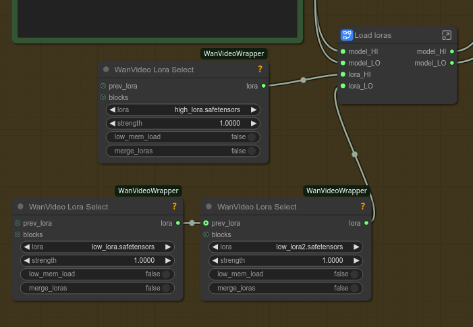The width and height of the screenshot is (473, 327).
Task: Click prev_lora input socket on low_lora.safetensors node
Action: [x=18, y=223]
